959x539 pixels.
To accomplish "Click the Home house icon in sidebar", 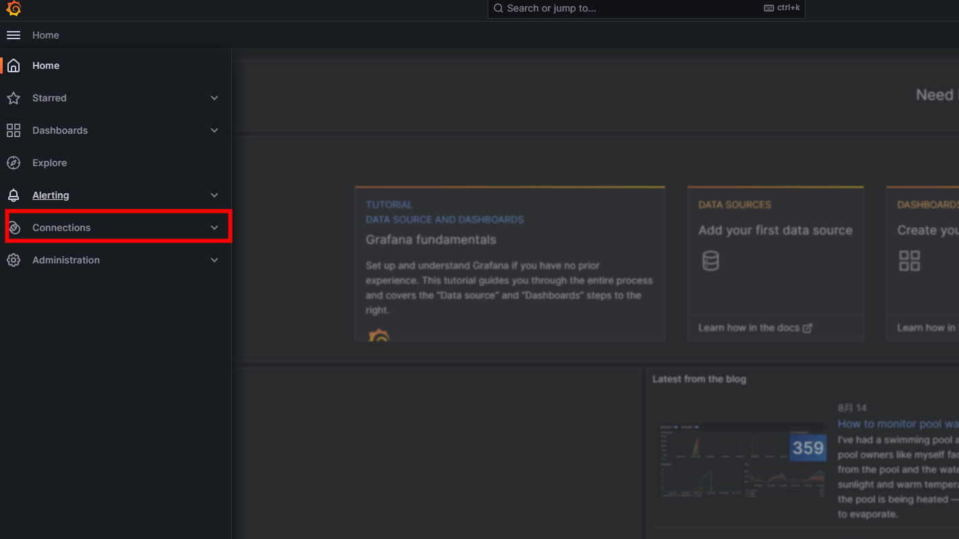I will 14,66.
